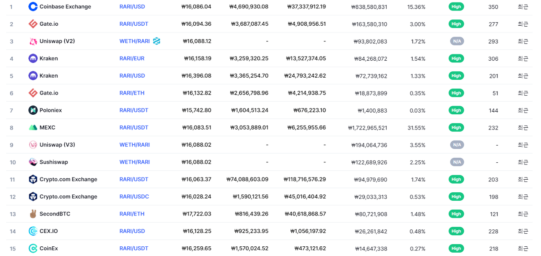
Task: Click the SecondBTC hand logo icon
Action: [x=33, y=214]
